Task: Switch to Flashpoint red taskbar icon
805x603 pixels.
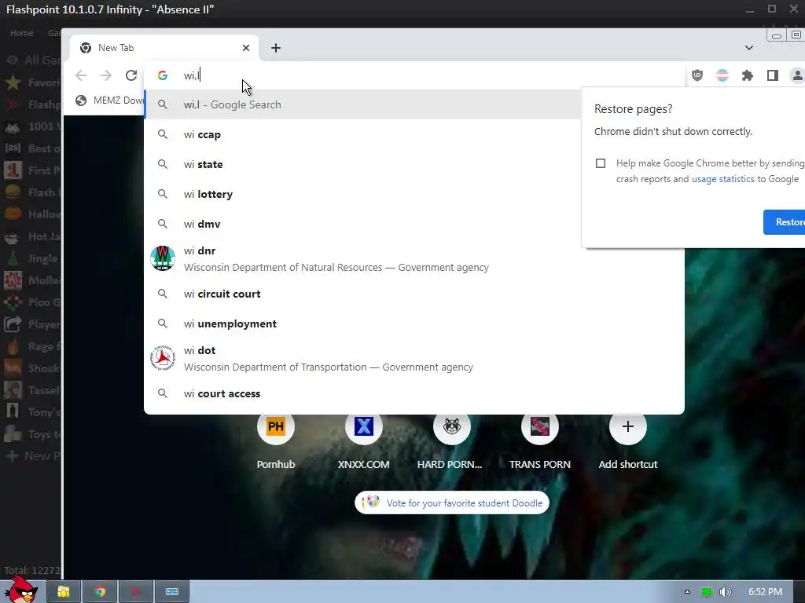Action: 136,592
